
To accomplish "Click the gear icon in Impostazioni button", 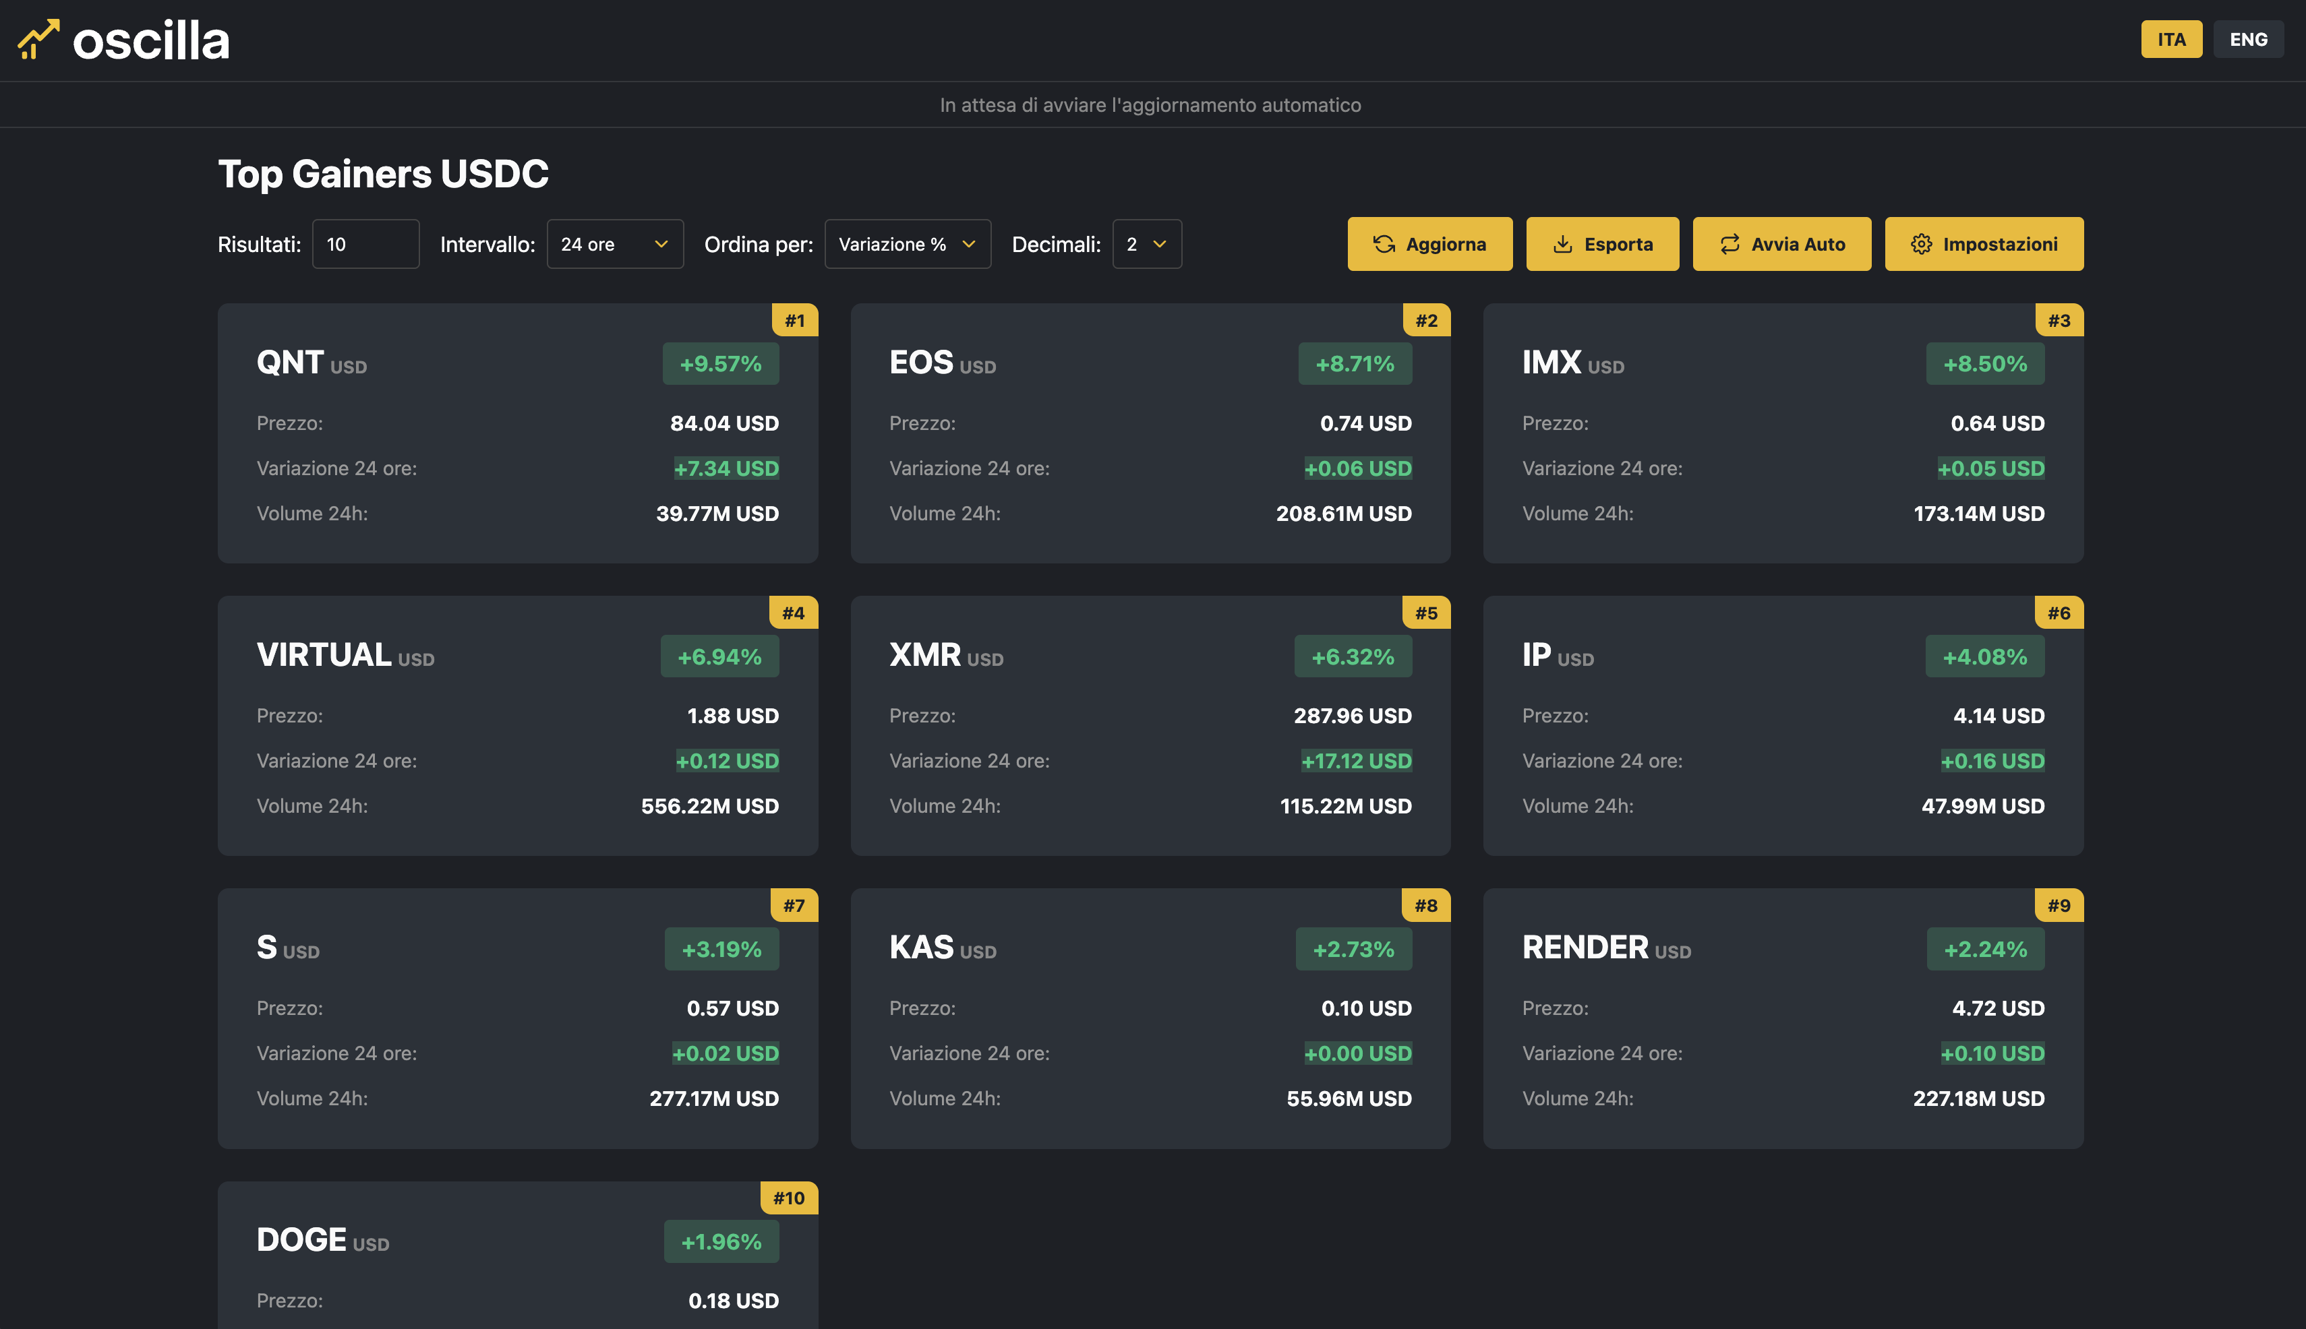I will click(1922, 244).
